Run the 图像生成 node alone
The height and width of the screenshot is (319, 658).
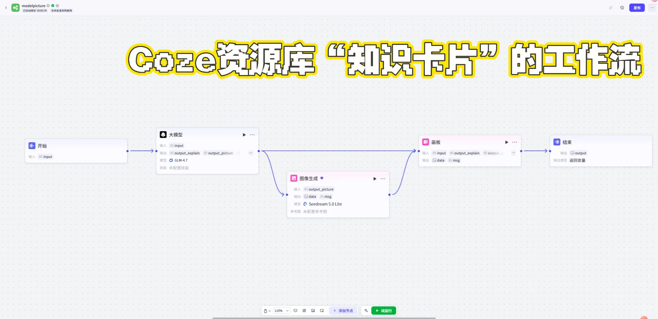[375, 179]
